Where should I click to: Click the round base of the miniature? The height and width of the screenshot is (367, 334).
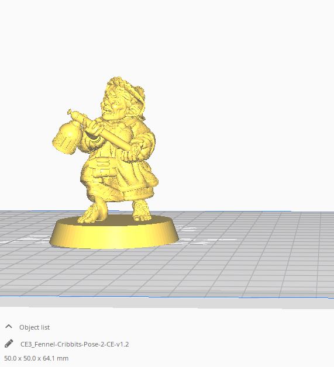(x=114, y=233)
